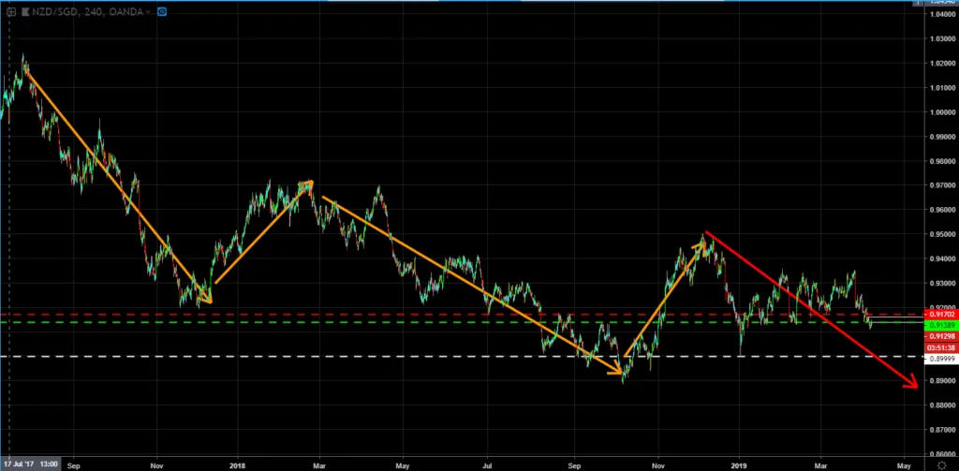This screenshot has height=471, width=959.
Task: Click the chart layout icon beside the symbol name
Action: (11, 11)
